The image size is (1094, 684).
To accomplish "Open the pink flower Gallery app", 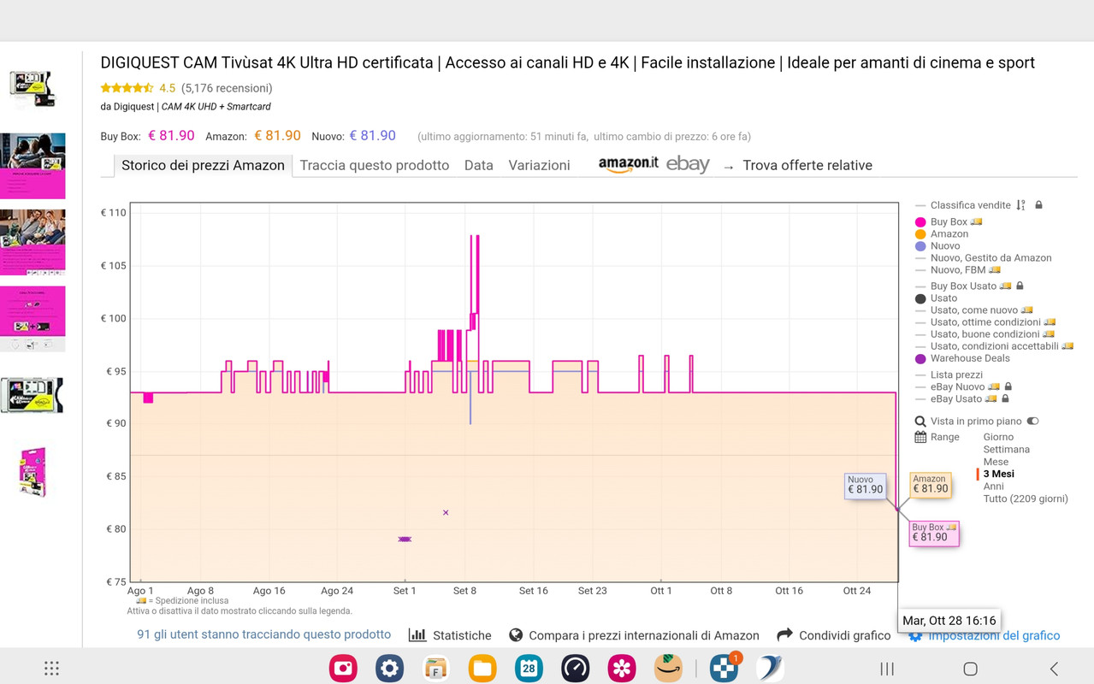I will (622, 669).
